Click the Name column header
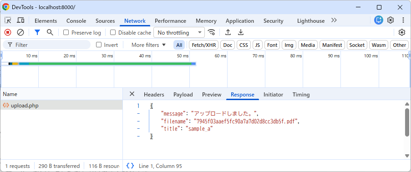 (61, 94)
